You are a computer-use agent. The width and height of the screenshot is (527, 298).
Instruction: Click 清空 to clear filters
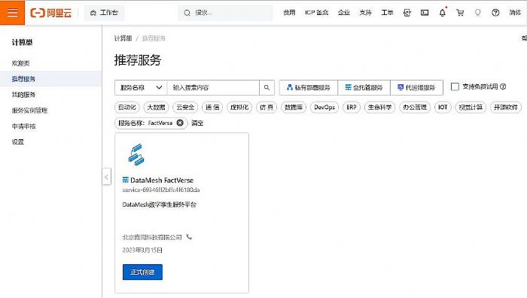197,123
